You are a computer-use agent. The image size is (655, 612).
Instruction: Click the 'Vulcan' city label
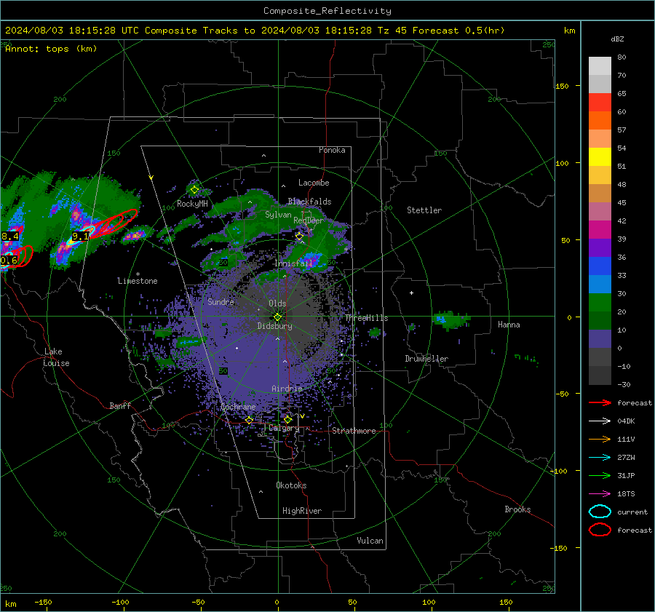370,541
